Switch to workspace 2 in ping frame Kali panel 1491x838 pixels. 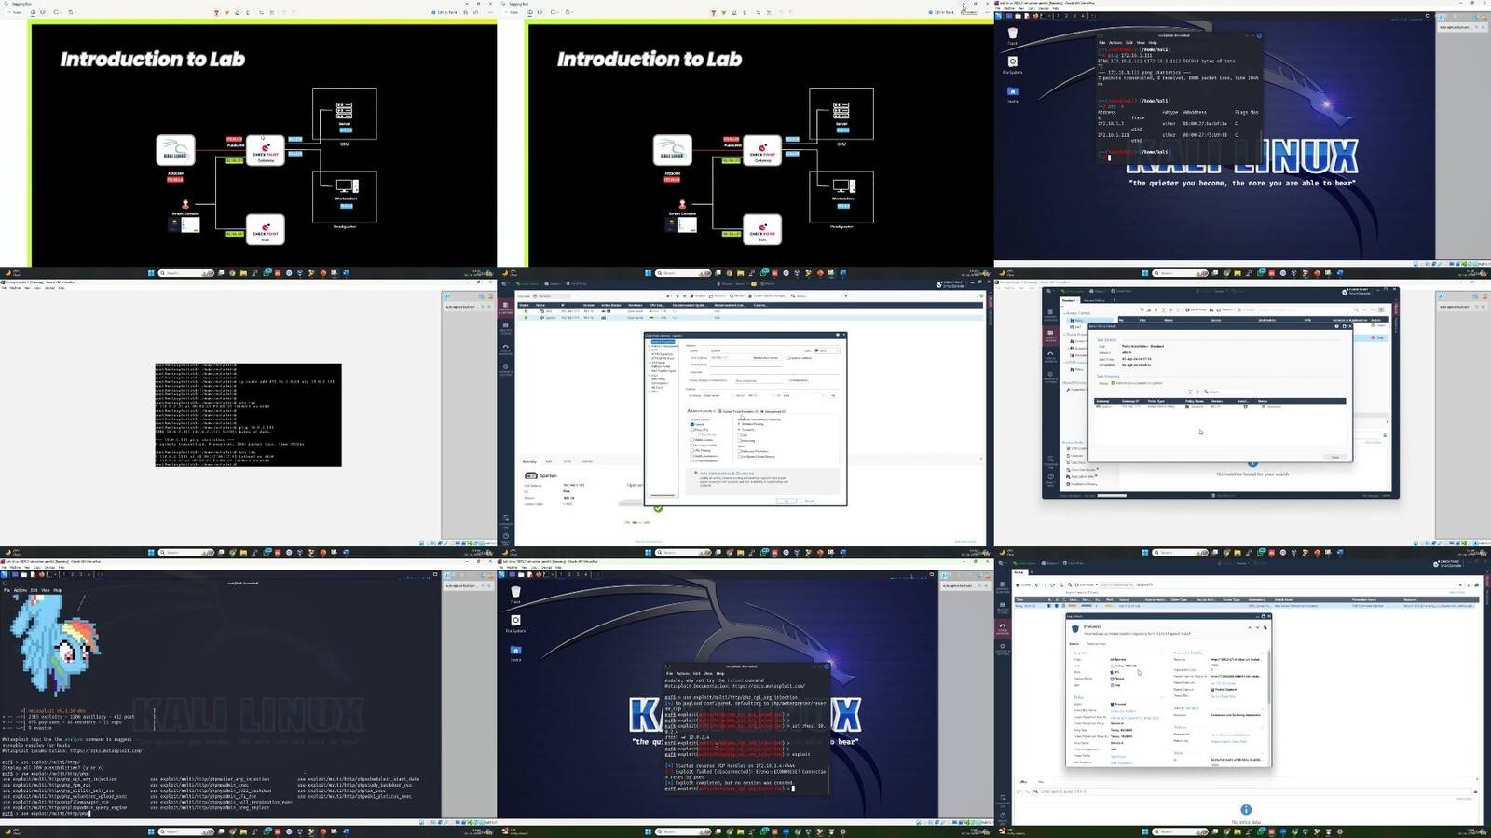[1066, 16]
